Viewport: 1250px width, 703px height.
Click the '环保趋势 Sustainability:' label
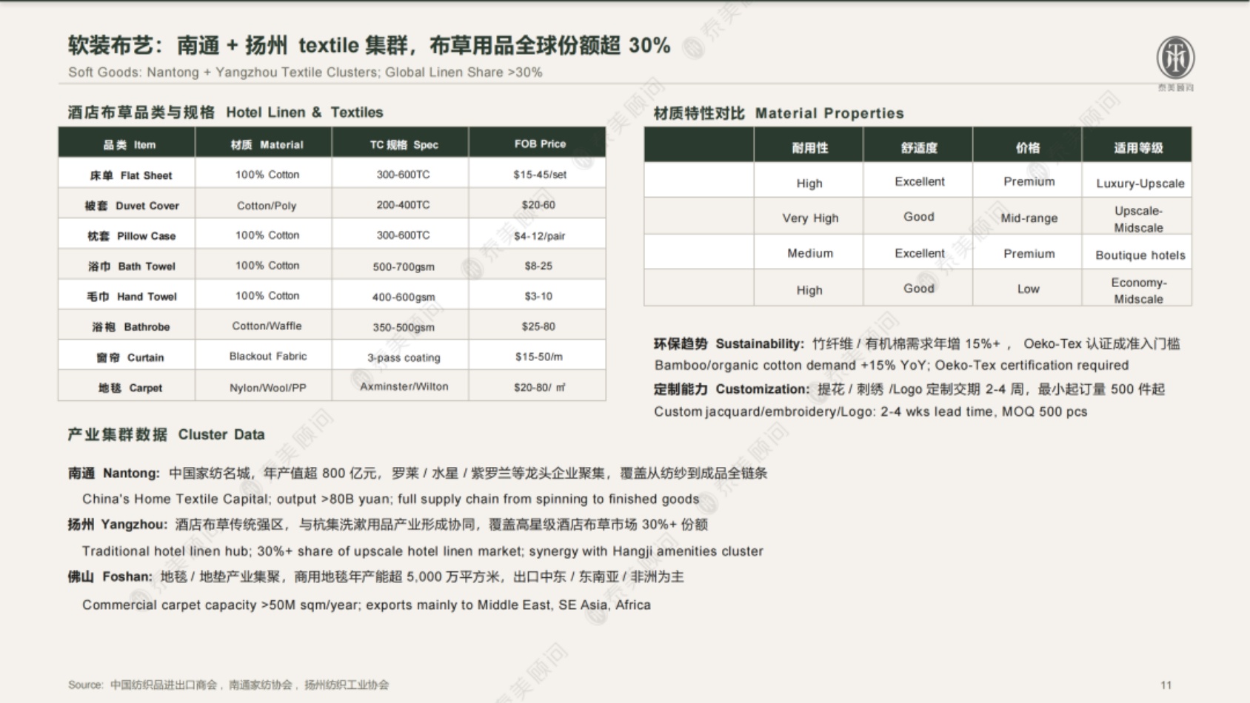[729, 344]
